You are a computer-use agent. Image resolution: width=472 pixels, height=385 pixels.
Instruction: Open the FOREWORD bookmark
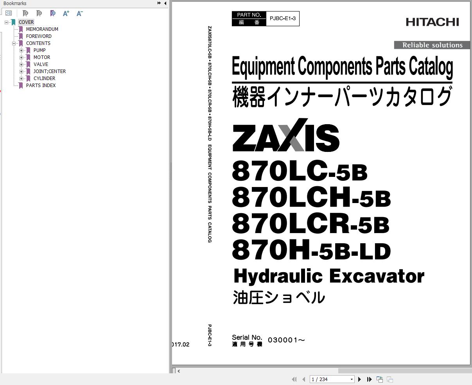(x=39, y=36)
